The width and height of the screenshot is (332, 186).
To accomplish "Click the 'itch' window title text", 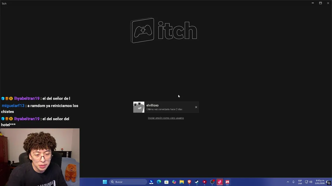I will [x=4, y=4].
